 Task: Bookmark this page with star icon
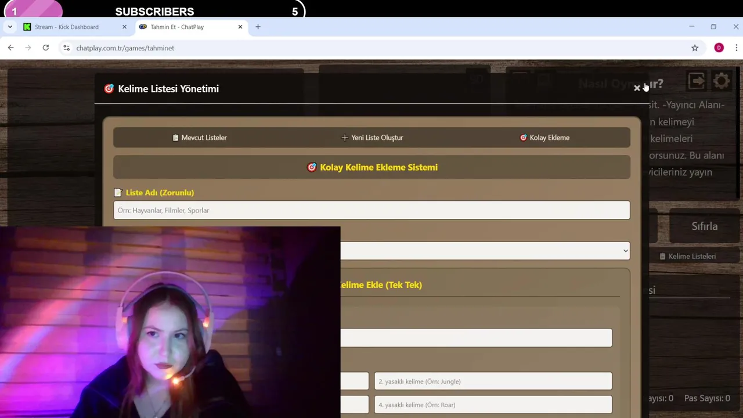[x=695, y=48]
